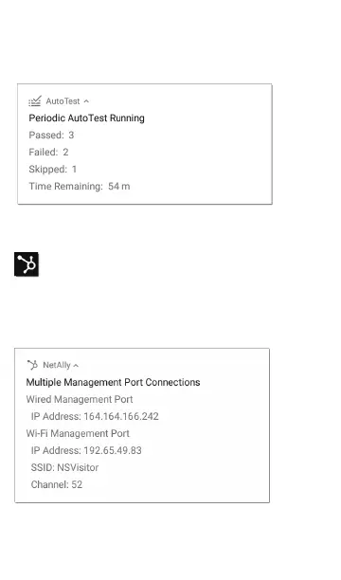Viewport: 341px width, 580px height.
Task: Click the AutoTest checklist icon
Action: [x=35, y=101]
